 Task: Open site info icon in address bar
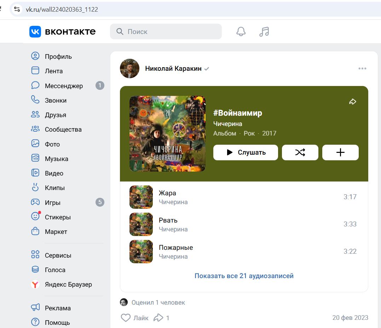(x=17, y=9)
